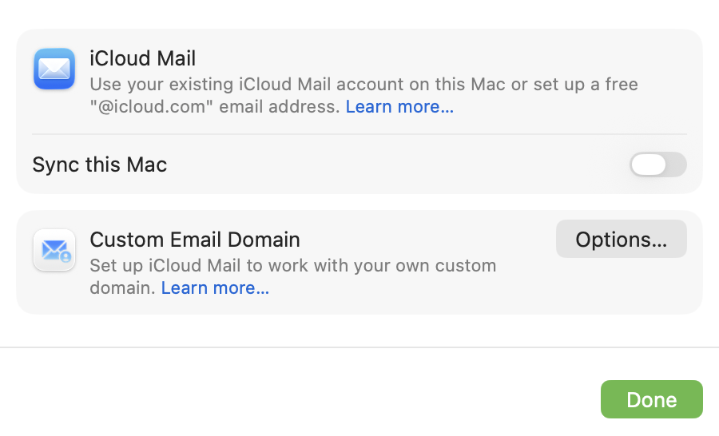The height and width of the screenshot is (436, 719).
Task: Click the iCloud Mail description's first line
Action: 363,84
